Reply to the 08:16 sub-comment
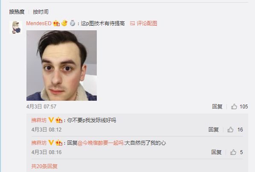Image resolution: width=255 pixels, height=172 pixels. tap(216, 152)
